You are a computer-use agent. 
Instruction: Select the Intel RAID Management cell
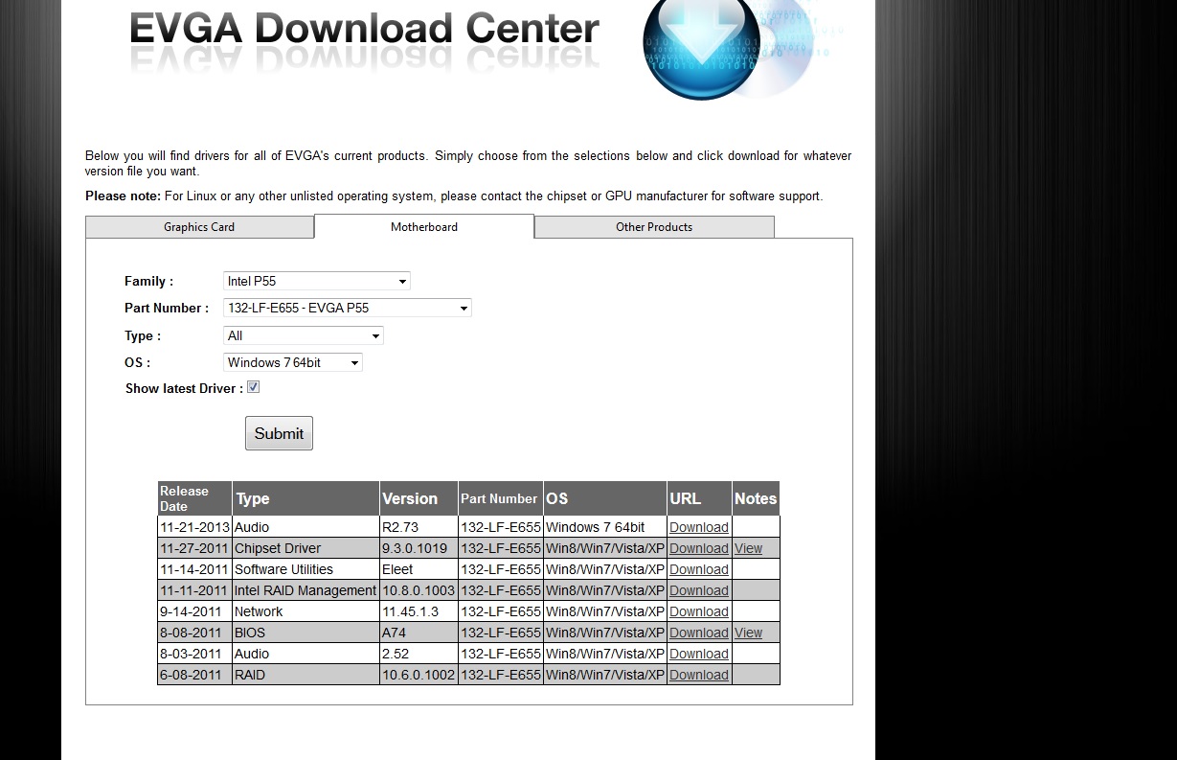coord(306,590)
